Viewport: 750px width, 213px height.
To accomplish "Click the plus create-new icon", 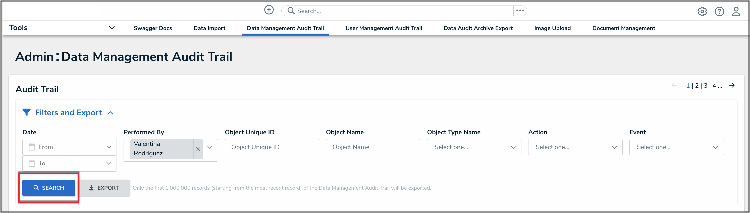I will pyautogui.click(x=269, y=10).
